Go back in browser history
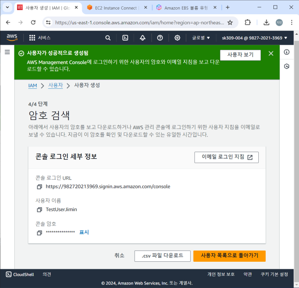 click(8, 22)
